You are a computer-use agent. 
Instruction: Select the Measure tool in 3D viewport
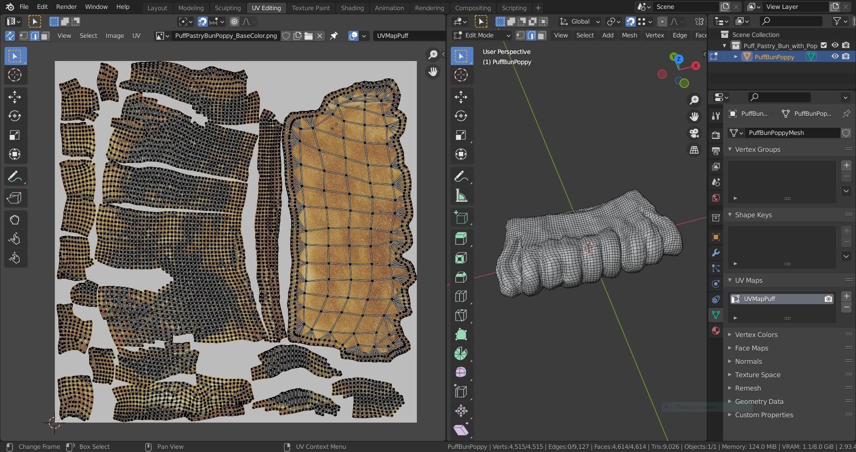click(x=461, y=196)
